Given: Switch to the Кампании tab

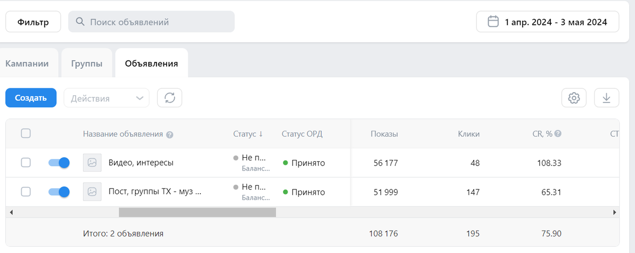Looking at the screenshot, I should [27, 64].
